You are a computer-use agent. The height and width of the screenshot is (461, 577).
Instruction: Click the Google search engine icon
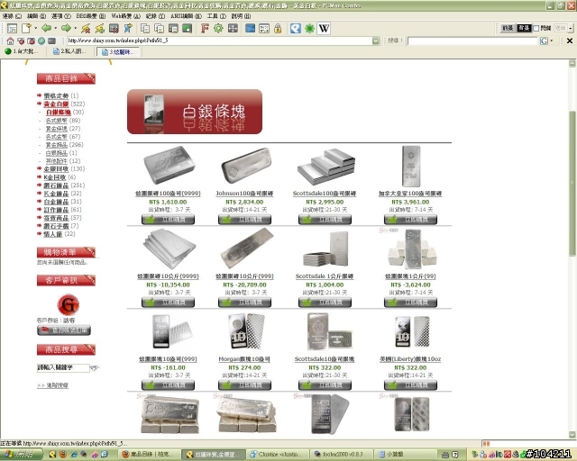(544, 41)
